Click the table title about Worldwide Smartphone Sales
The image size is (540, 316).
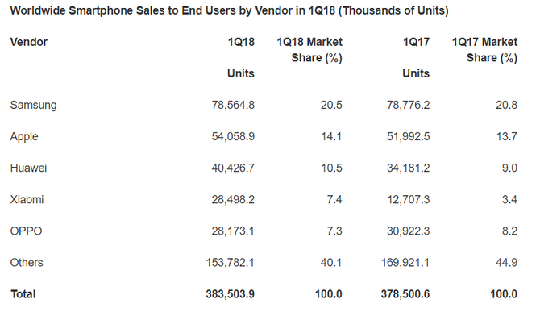(230, 10)
